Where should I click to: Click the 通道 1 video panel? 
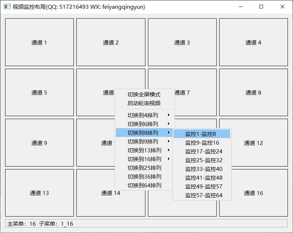click(x=39, y=42)
